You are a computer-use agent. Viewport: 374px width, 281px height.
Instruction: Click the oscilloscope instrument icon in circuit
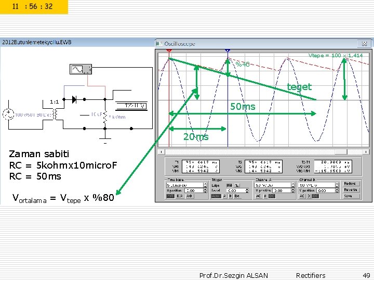pyautogui.click(x=81, y=69)
